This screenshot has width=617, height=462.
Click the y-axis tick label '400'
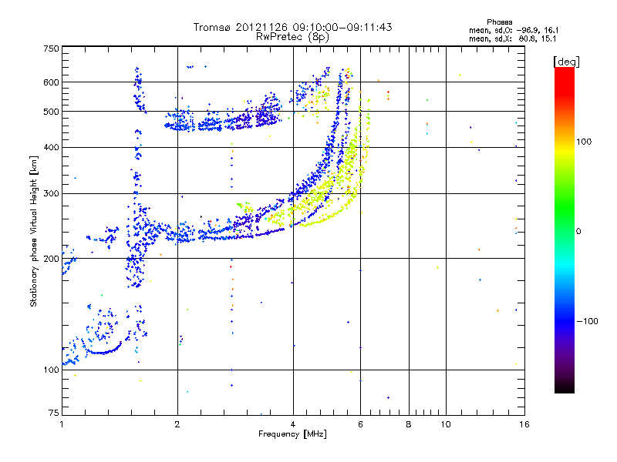pos(51,148)
